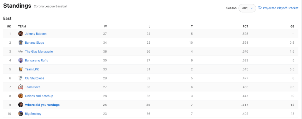Click the Onions and Ketchup logo icon
This screenshot has height=119, width=302.
pyautogui.click(x=21, y=96)
